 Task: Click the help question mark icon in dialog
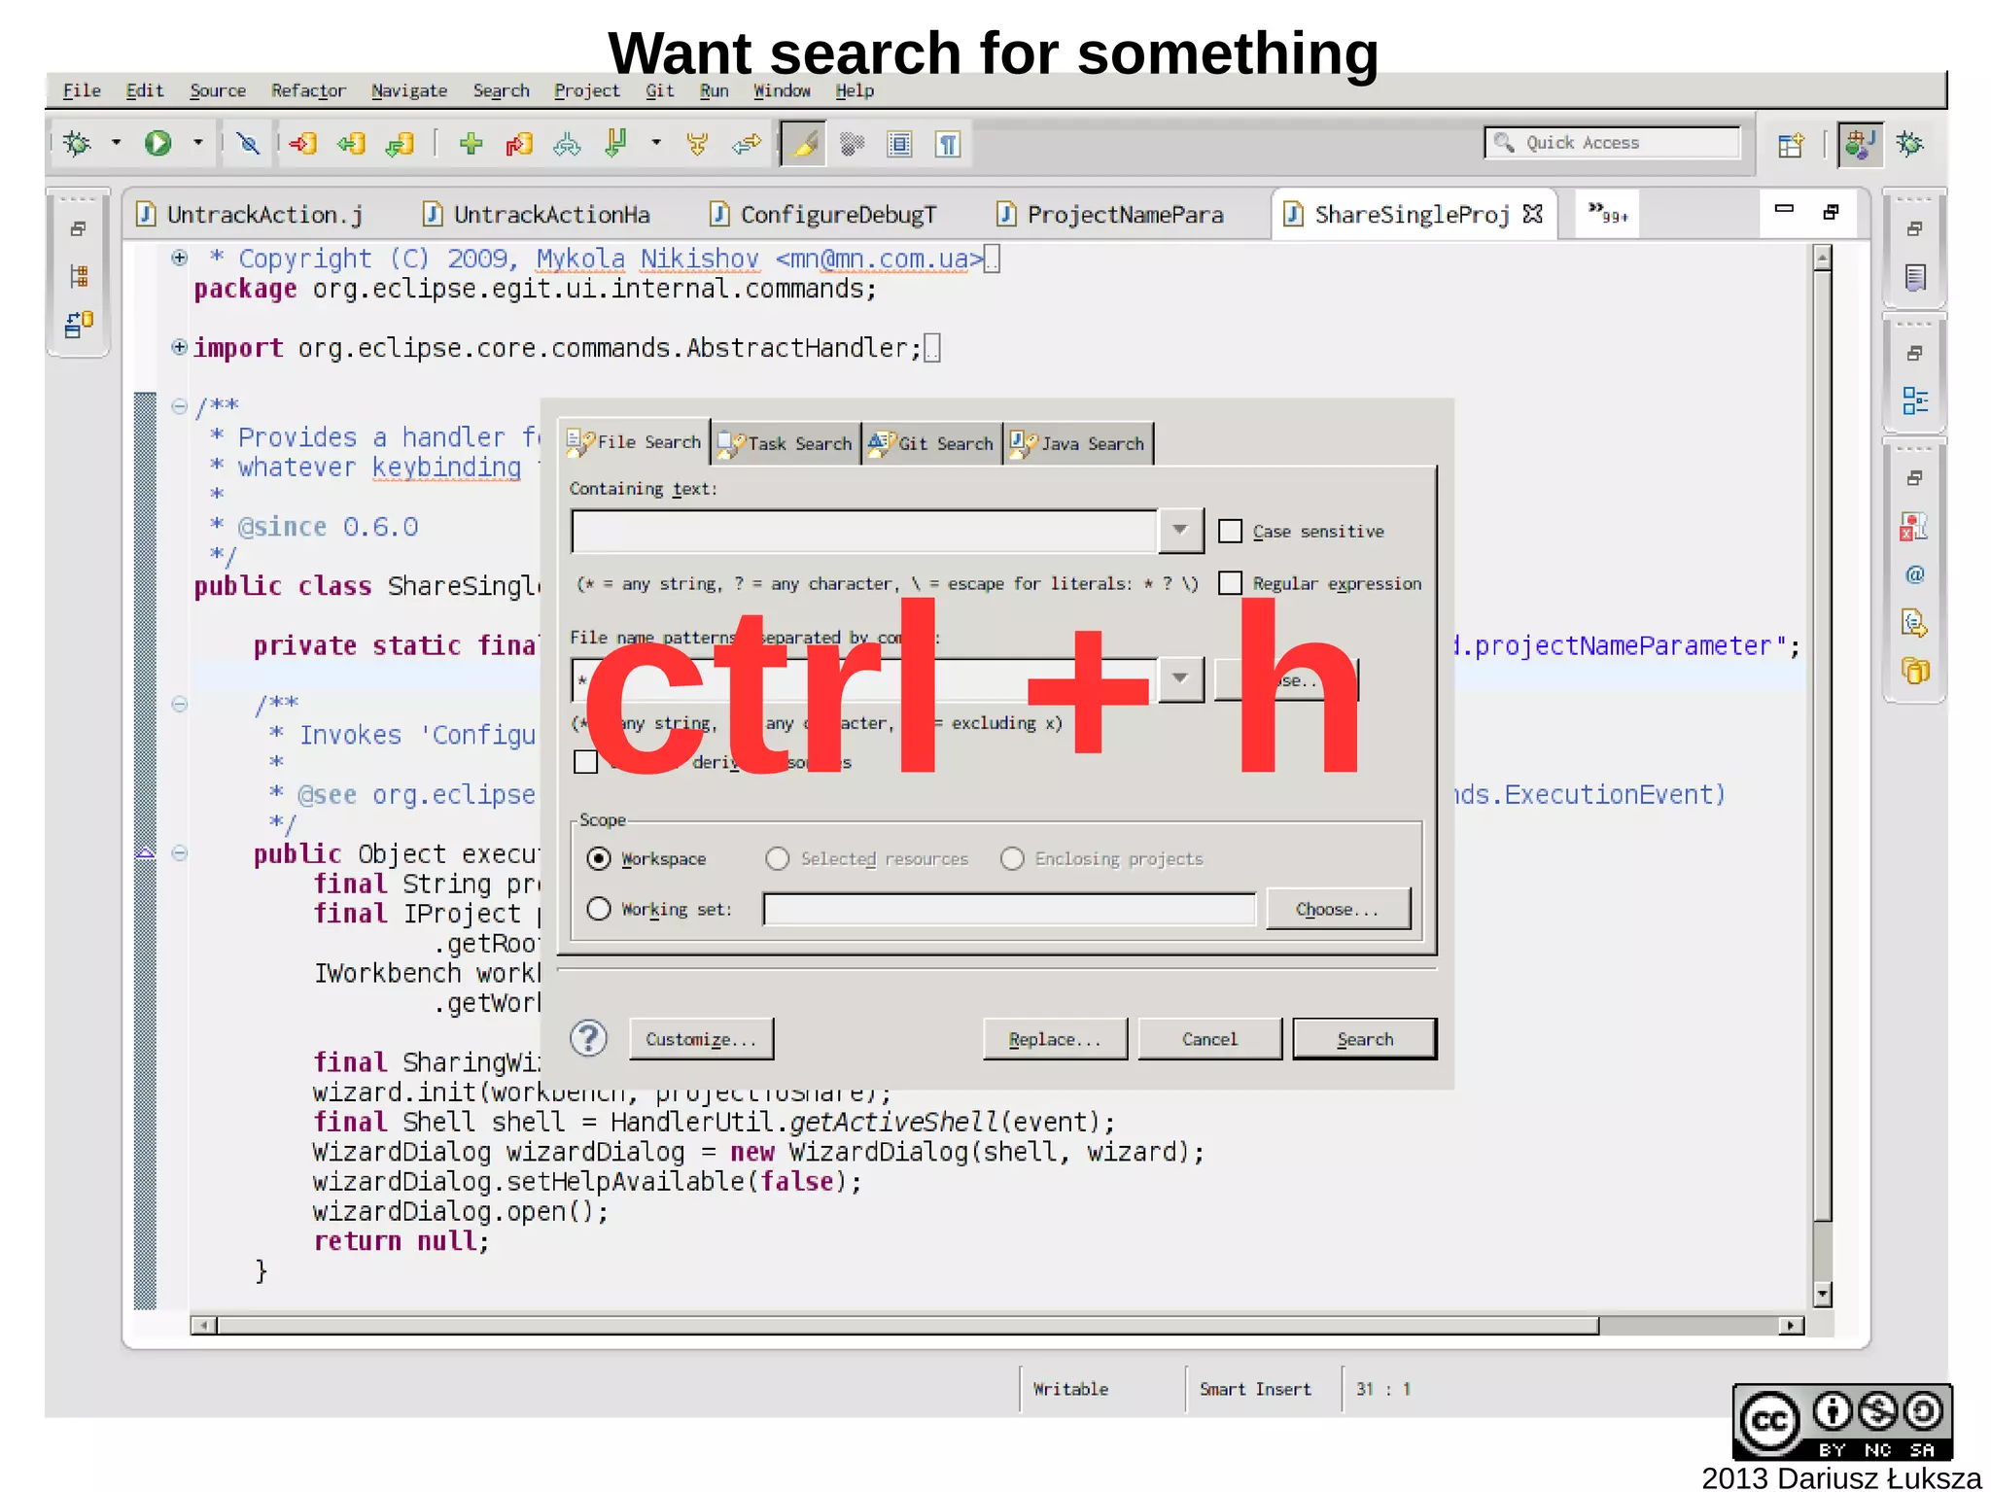588,1038
